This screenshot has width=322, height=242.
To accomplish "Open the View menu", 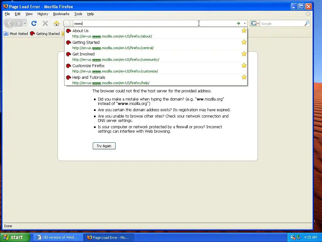I will [29, 14].
